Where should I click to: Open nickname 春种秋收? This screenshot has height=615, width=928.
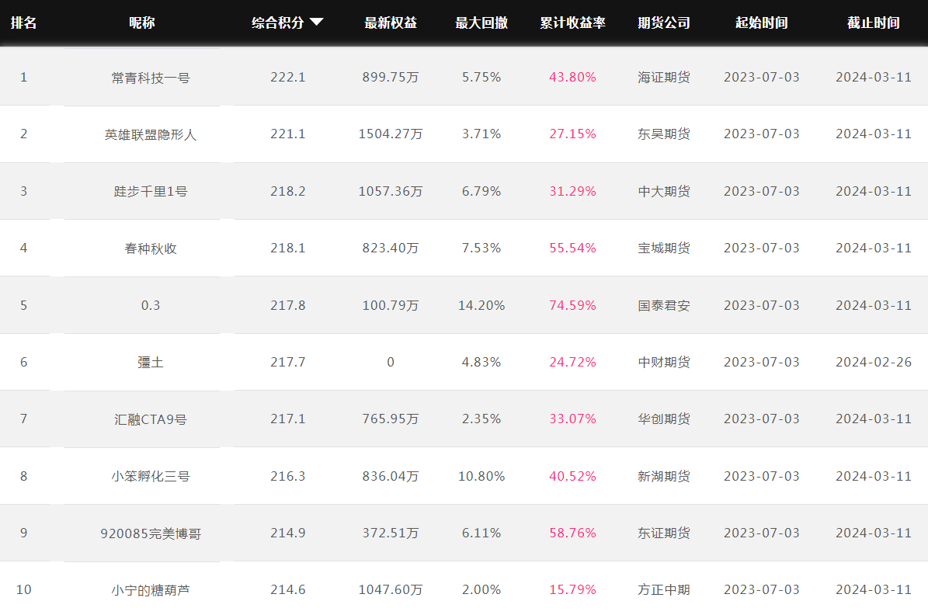[x=151, y=248]
